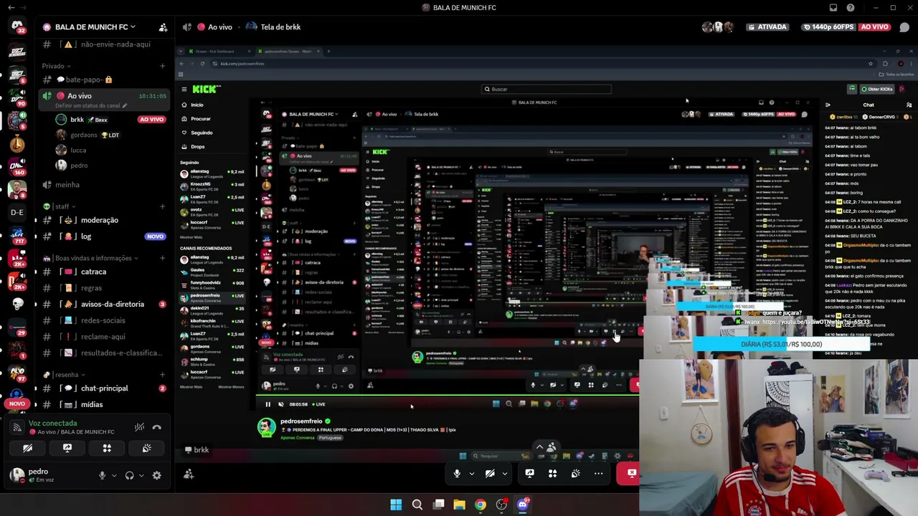Collapse the staff channel category
This screenshot has width=918, height=516.
coord(59,206)
